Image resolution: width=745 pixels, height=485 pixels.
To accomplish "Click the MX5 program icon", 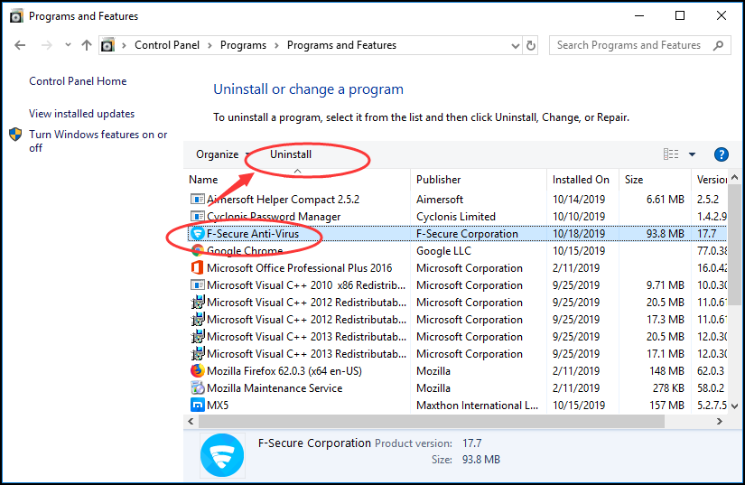I will (197, 405).
